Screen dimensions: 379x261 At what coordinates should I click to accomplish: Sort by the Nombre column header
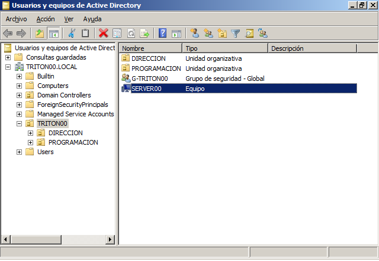[150, 48]
